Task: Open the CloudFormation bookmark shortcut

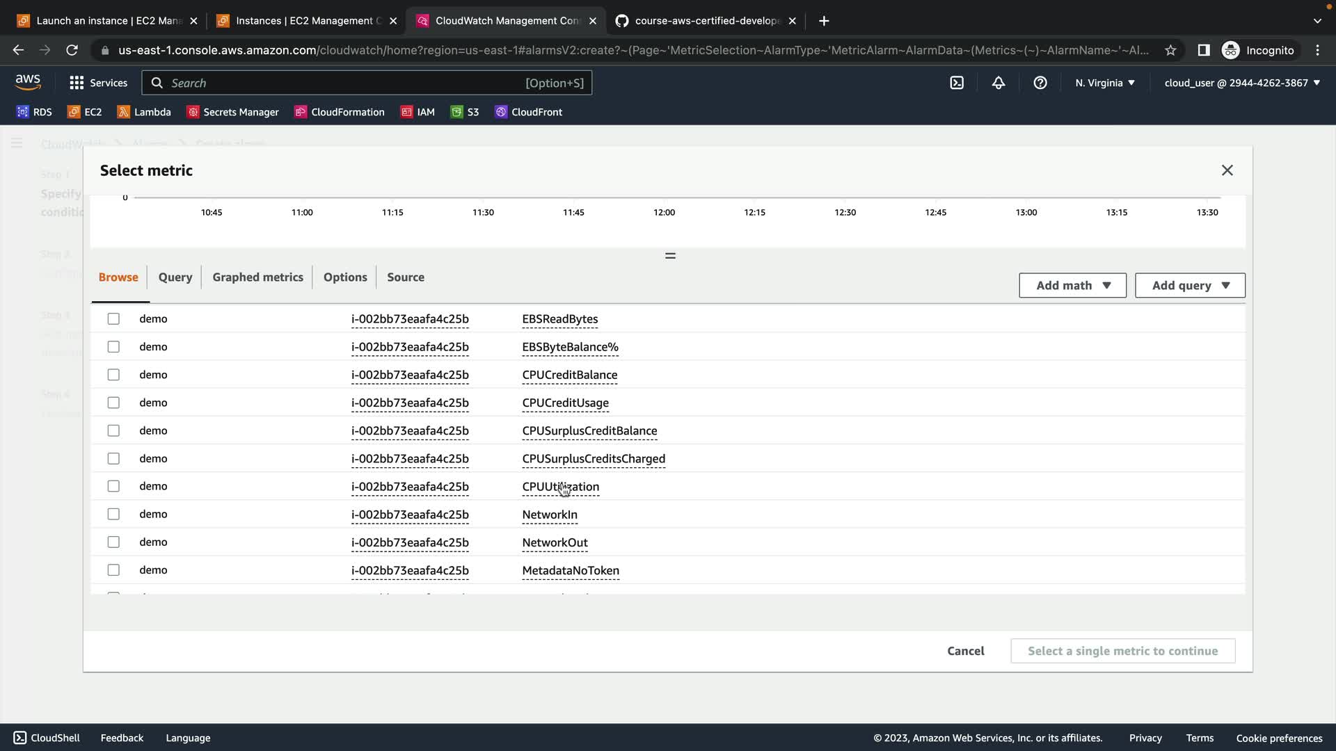Action: click(339, 112)
